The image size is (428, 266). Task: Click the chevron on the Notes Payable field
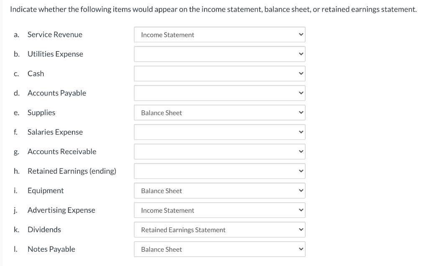(300, 249)
